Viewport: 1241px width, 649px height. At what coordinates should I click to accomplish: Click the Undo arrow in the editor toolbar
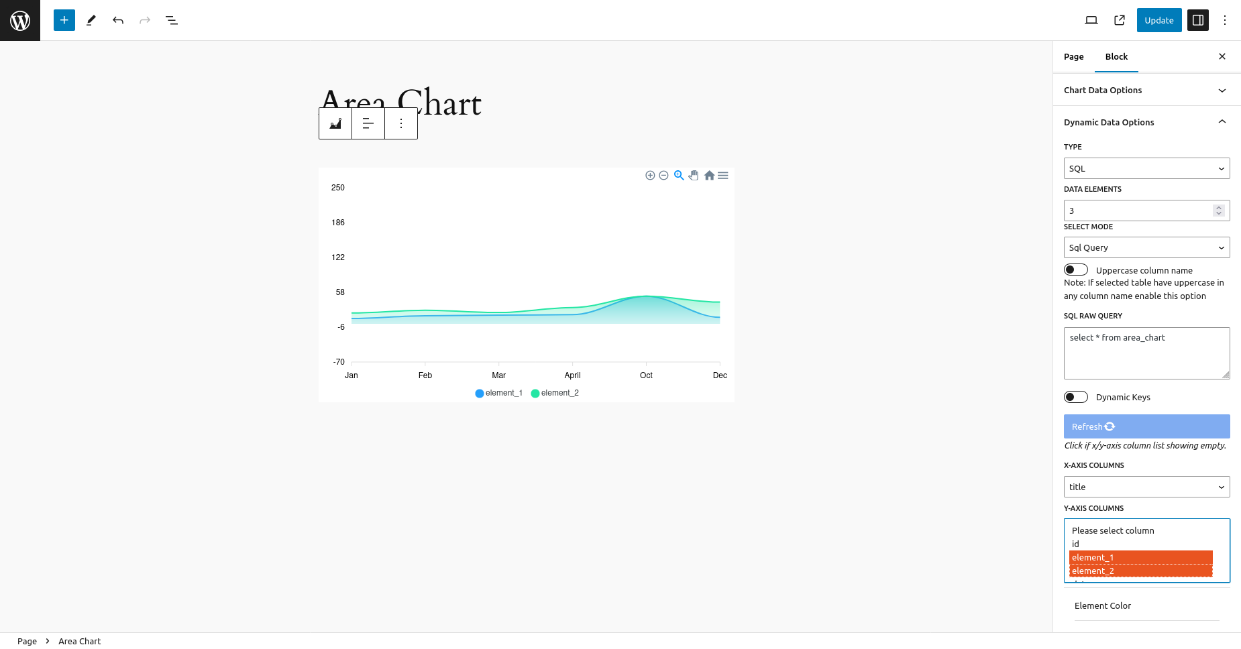click(118, 20)
